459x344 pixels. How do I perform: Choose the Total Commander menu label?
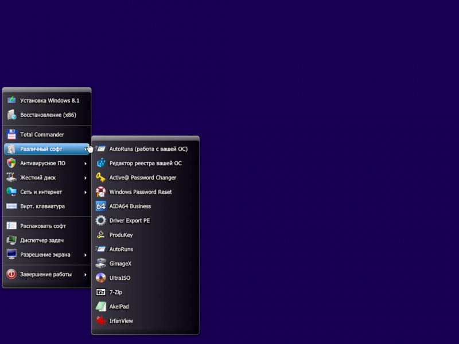coord(42,135)
